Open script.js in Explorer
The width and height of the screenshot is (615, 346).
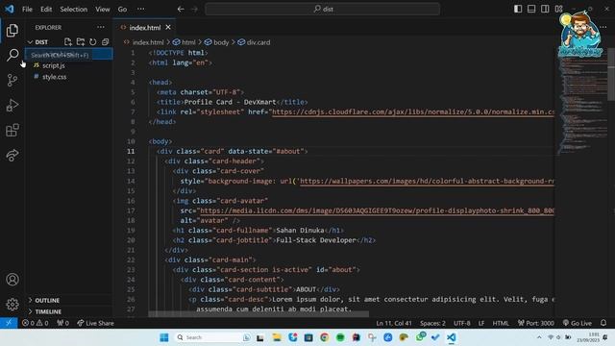[x=54, y=65]
